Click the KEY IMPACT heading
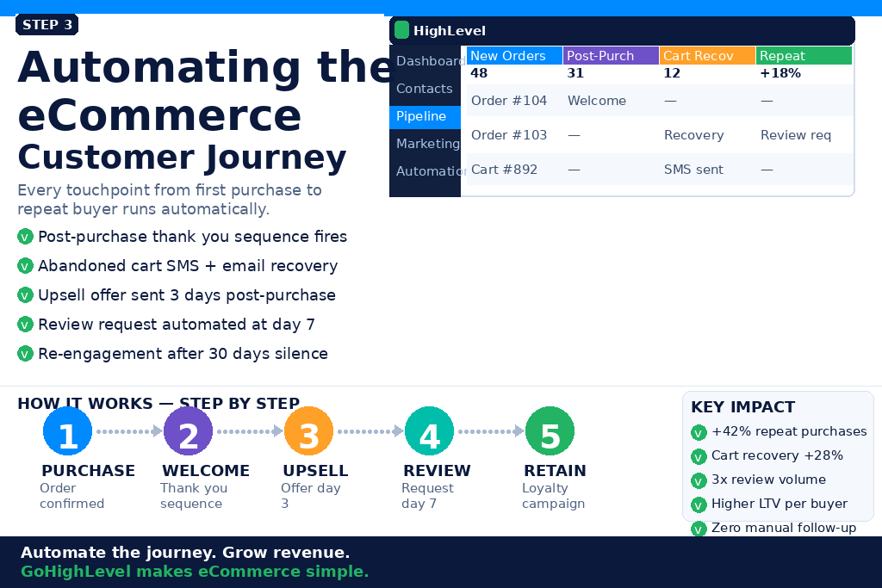The height and width of the screenshot is (588, 882). click(743, 407)
